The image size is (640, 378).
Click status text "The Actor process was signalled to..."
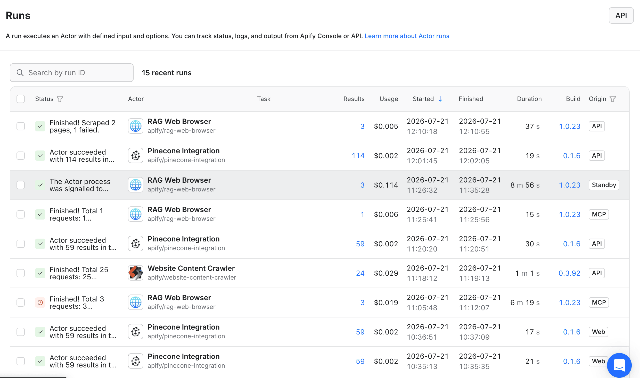point(80,185)
